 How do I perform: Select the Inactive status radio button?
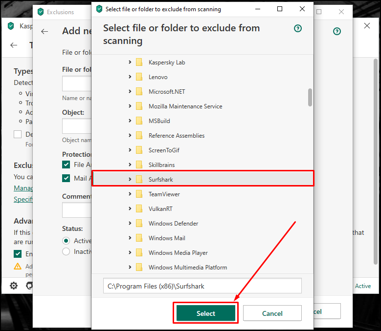point(66,251)
